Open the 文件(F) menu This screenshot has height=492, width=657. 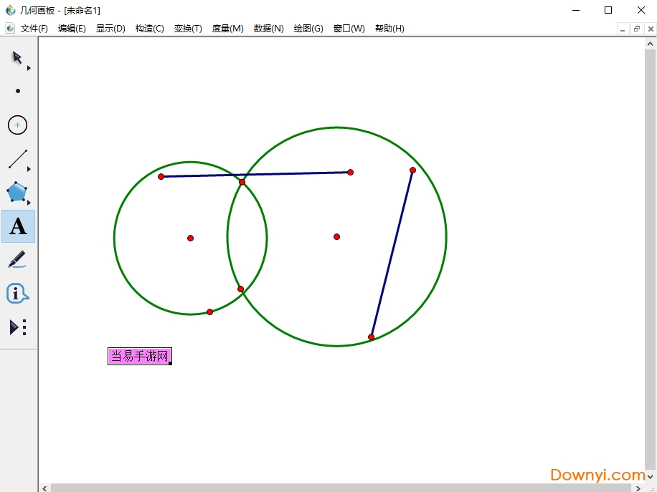[34, 29]
